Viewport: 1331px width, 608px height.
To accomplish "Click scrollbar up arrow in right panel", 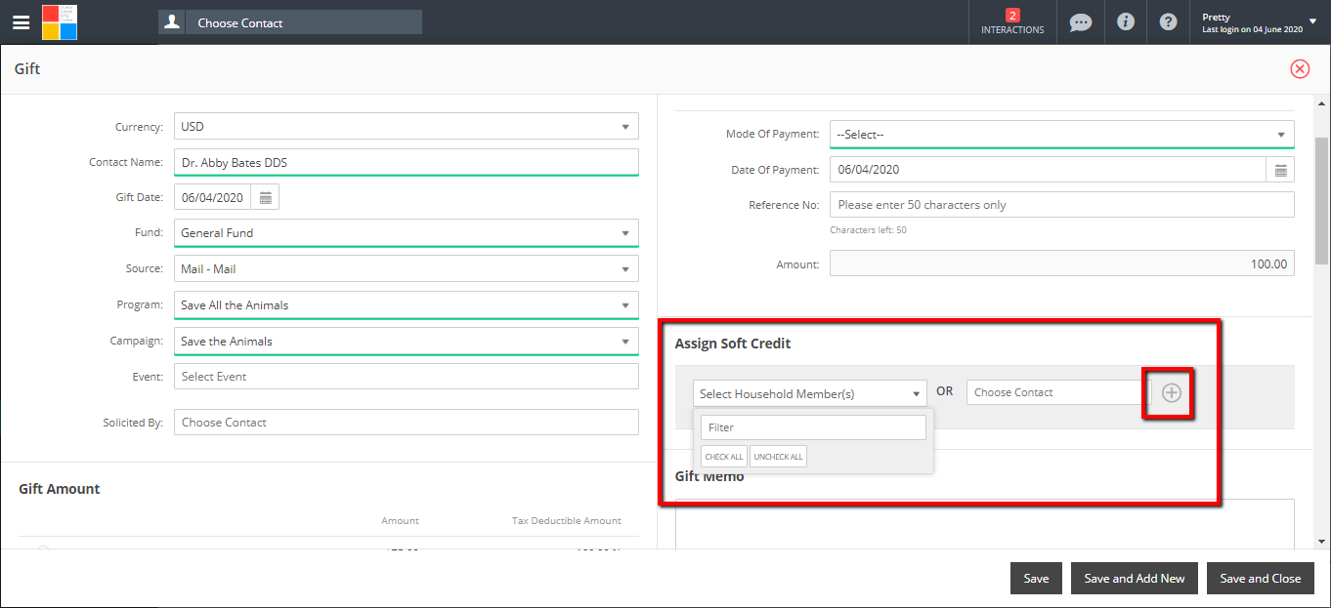I will pos(1322,103).
